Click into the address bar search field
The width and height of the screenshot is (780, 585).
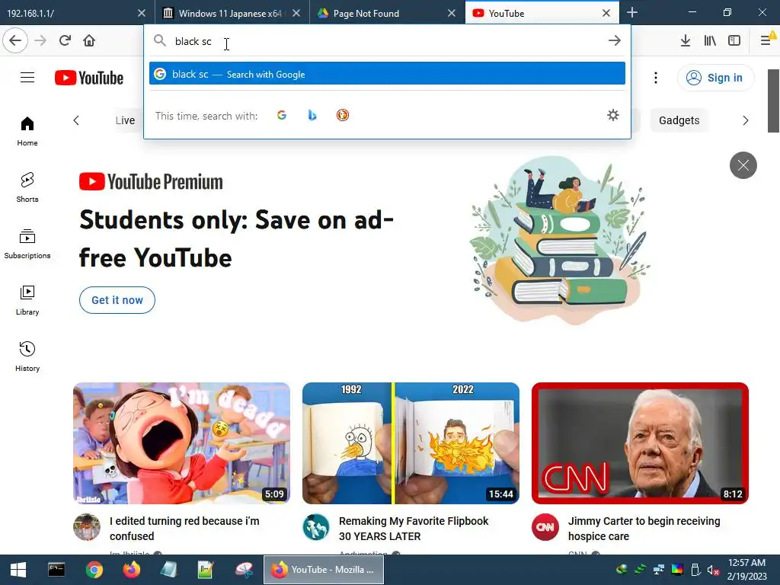coord(388,41)
